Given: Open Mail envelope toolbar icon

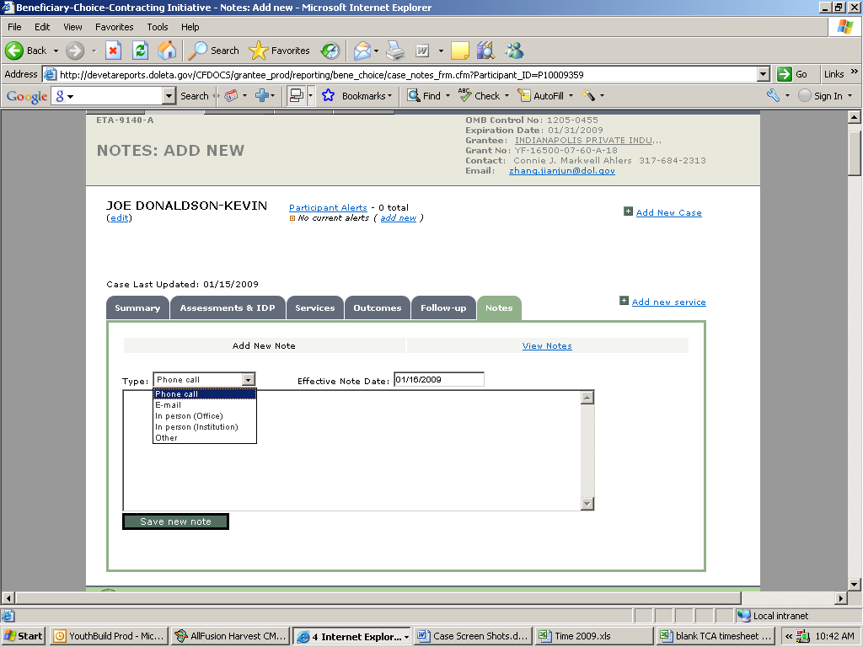Looking at the screenshot, I should pyautogui.click(x=362, y=51).
